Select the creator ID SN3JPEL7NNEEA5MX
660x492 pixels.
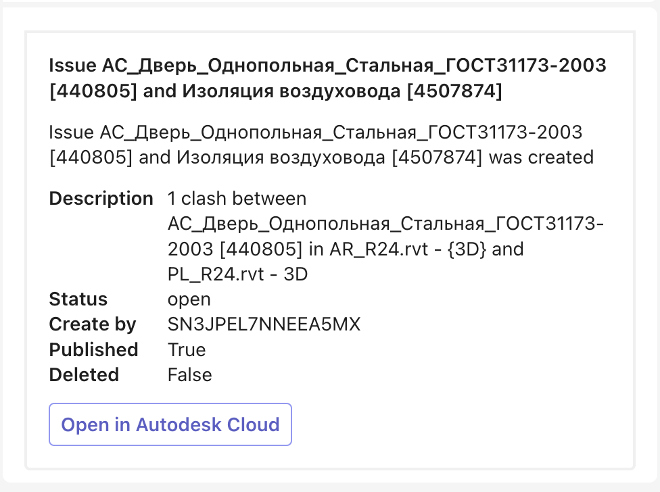pyautogui.click(x=264, y=324)
